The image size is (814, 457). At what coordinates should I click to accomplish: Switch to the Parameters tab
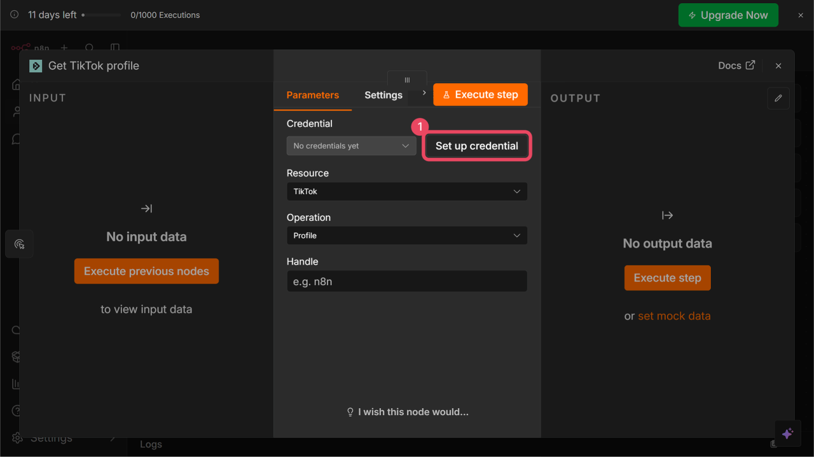pos(313,95)
